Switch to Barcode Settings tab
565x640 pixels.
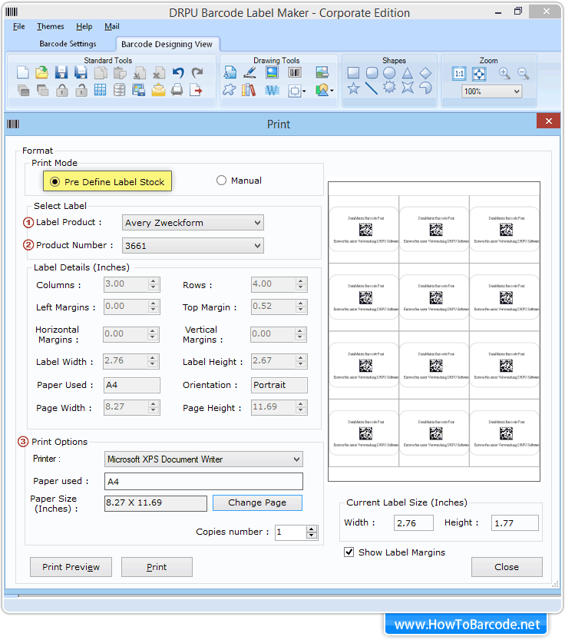[68, 44]
